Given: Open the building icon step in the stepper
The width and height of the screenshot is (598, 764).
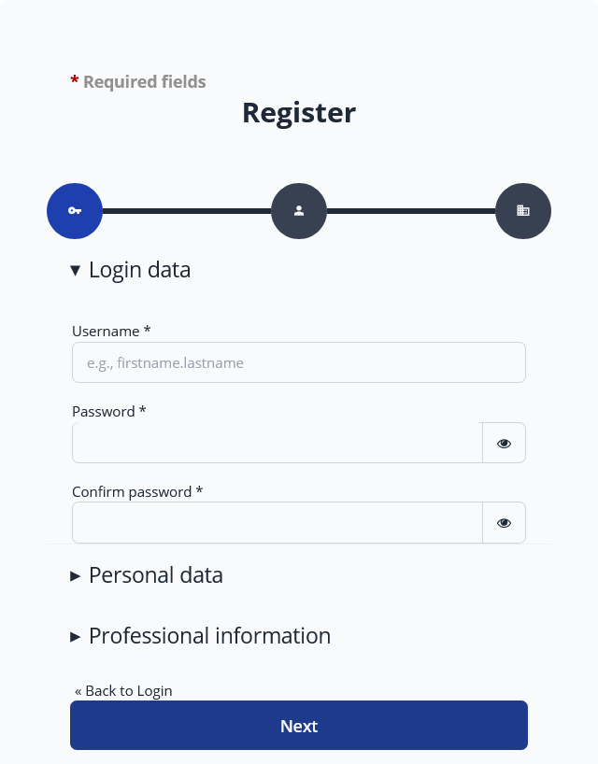Looking at the screenshot, I should [x=523, y=211].
